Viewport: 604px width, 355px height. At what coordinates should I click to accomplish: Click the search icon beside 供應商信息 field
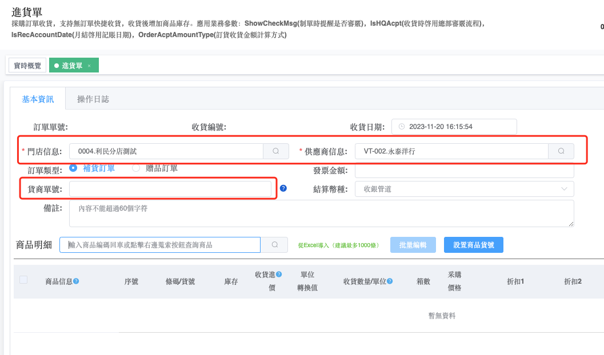(x=561, y=151)
